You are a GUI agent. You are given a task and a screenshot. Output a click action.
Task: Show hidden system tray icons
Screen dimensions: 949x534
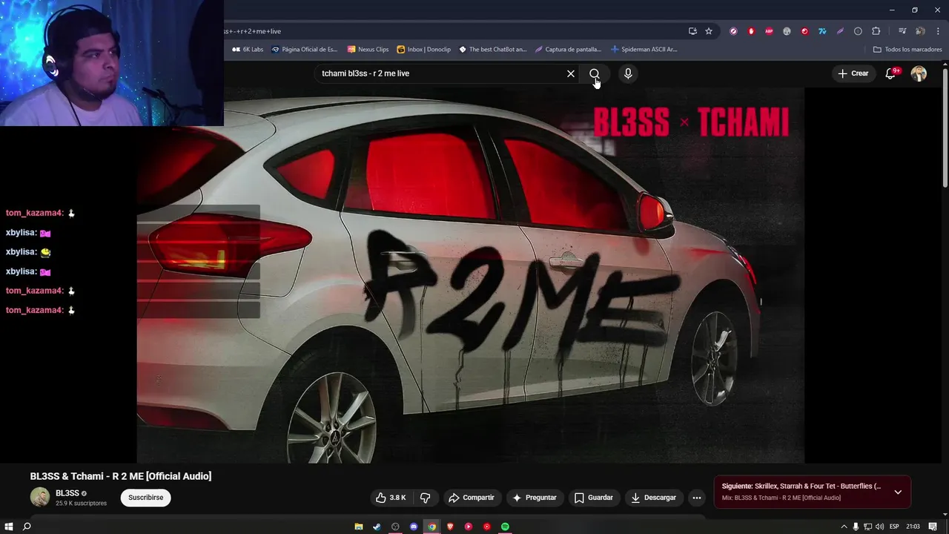(x=844, y=527)
